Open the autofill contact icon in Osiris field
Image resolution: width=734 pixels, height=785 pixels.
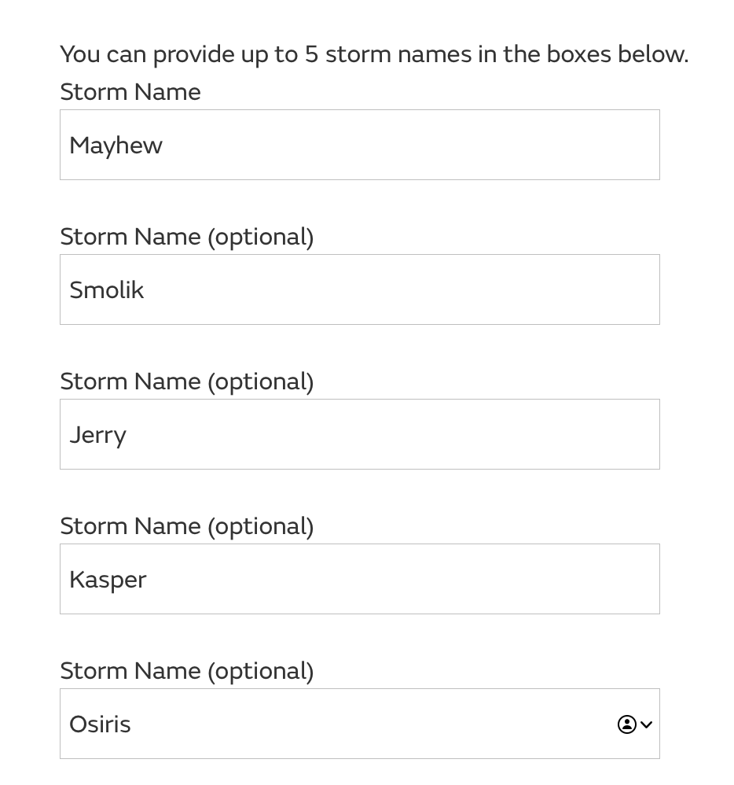click(x=626, y=724)
